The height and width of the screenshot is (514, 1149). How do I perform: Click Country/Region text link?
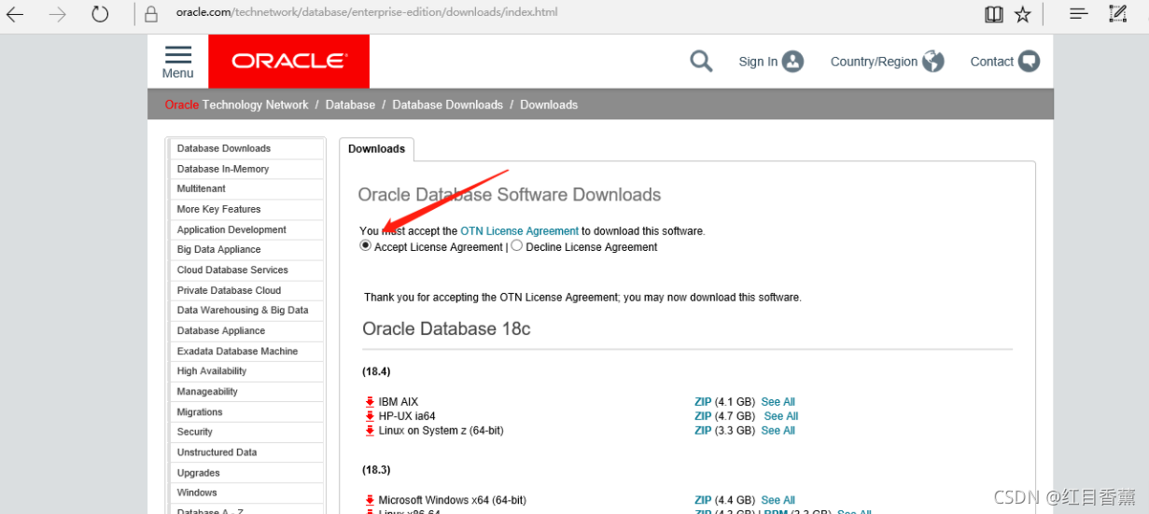874,62
